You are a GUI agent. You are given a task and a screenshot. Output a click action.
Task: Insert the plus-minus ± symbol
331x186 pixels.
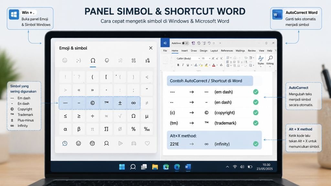120,103
